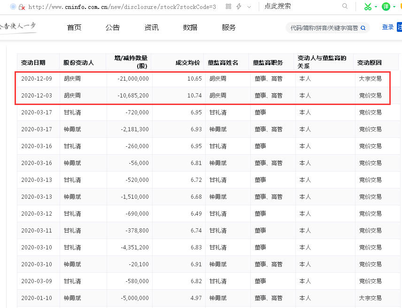Viewport: 402px width, 308px height.
Task: Go to the 公告 menu item
Action: [x=113, y=28]
